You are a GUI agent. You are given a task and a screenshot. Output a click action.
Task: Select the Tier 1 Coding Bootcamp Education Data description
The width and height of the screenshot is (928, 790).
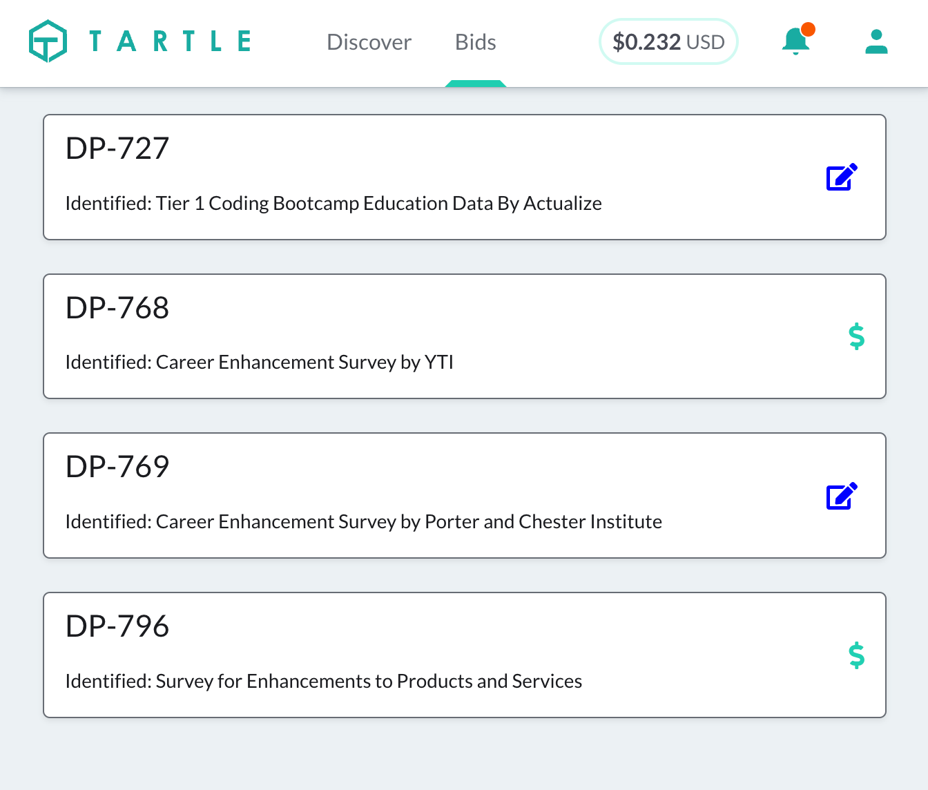point(333,204)
